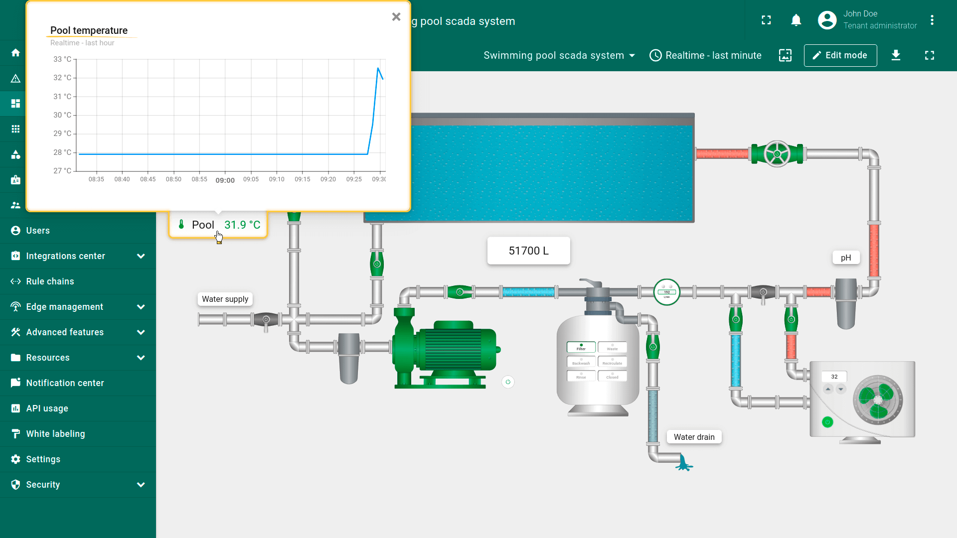Open the user menu three-dots icon
The width and height of the screenshot is (957, 538).
[x=932, y=20]
